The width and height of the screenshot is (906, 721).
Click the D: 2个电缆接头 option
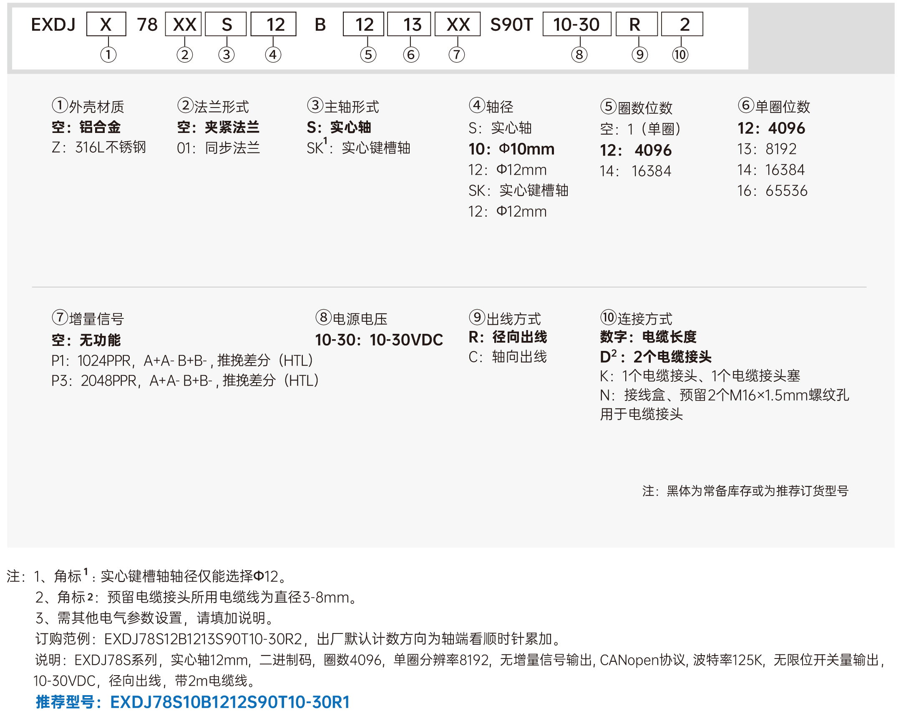click(x=655, y=357)
